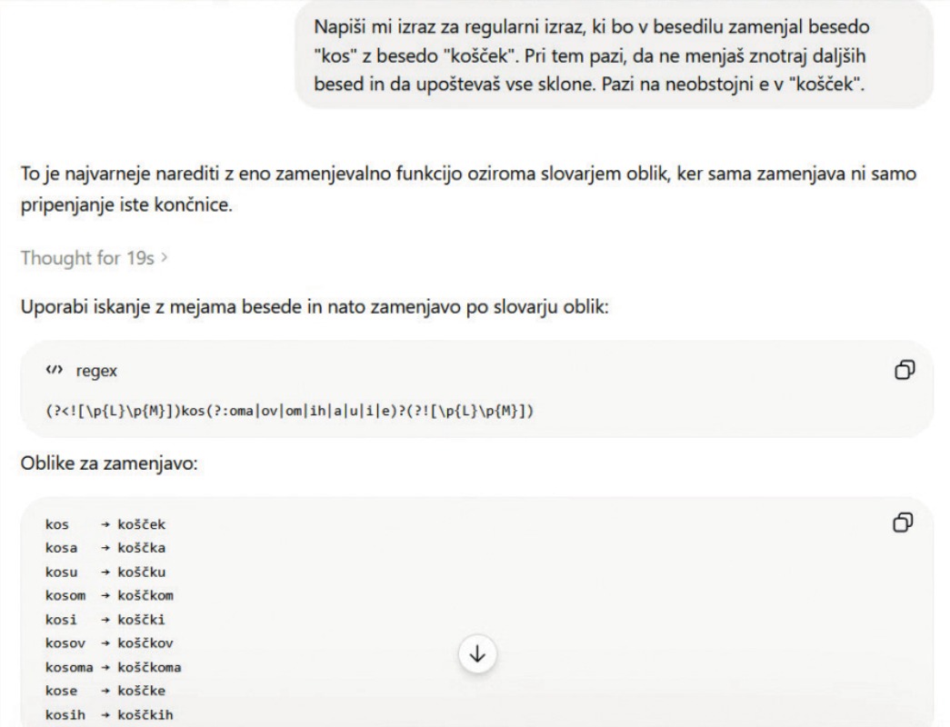
Task: Click the 'kosa → koščka' row
Action: pos(105,548)
